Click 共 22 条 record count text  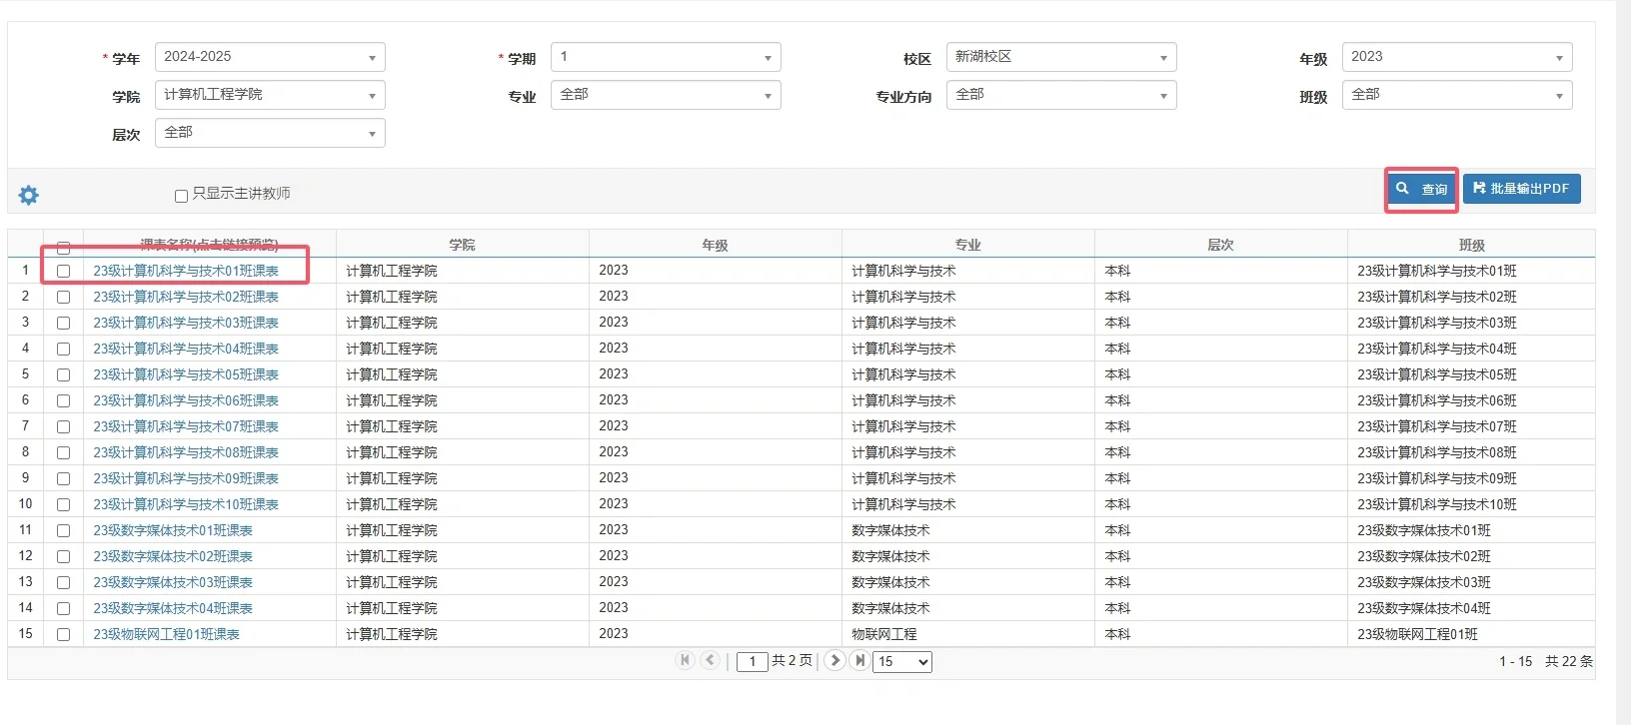[x=1569, y=661]
